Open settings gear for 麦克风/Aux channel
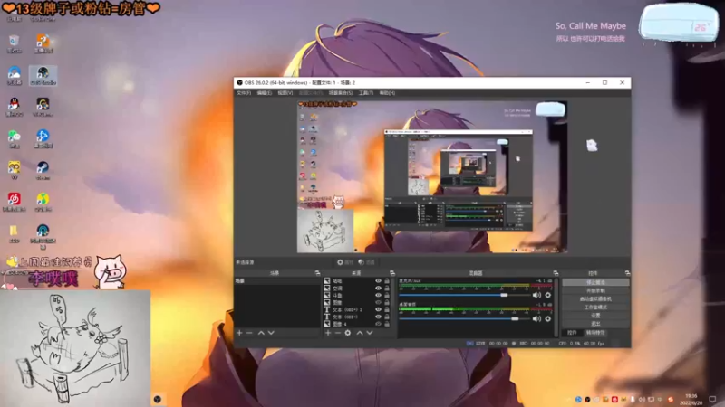 (548, 295)
